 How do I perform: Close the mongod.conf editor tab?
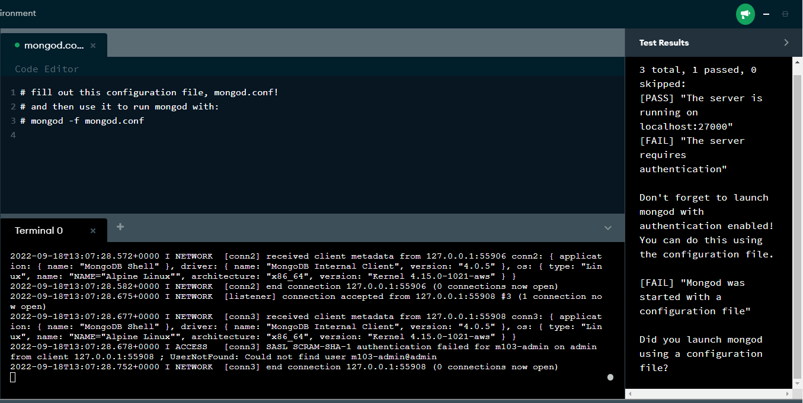point(93,44)
